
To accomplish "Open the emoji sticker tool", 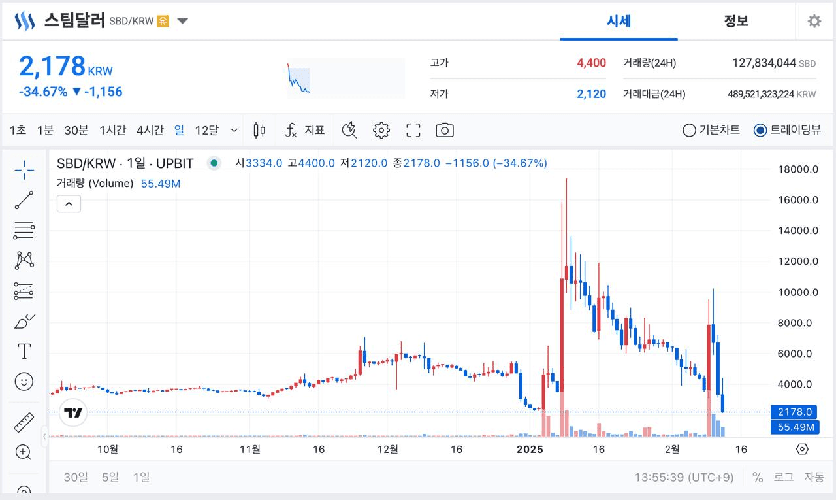I will [24, 382].
